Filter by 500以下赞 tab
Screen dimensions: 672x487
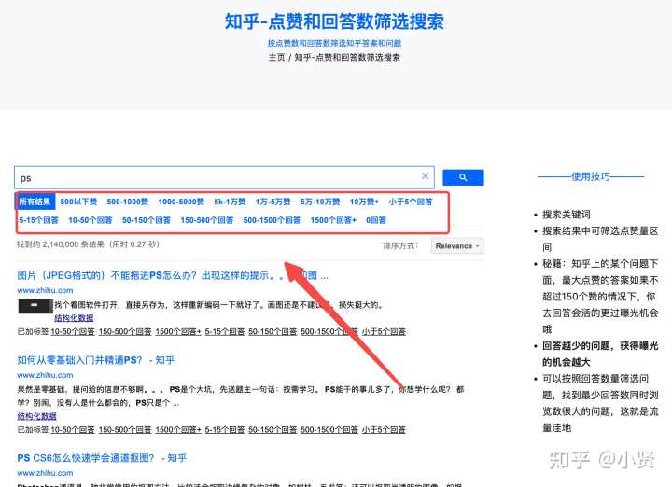point(78,202)
